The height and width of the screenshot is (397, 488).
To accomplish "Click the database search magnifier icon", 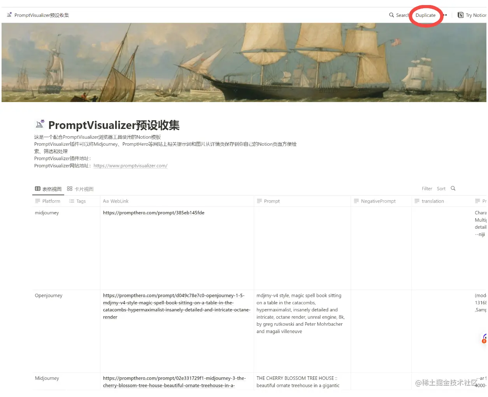I will (453, 189).
